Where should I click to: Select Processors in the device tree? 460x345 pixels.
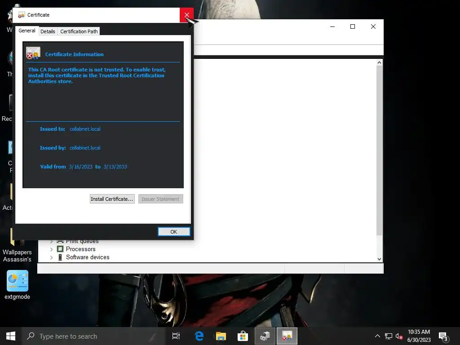pos(81,249)
